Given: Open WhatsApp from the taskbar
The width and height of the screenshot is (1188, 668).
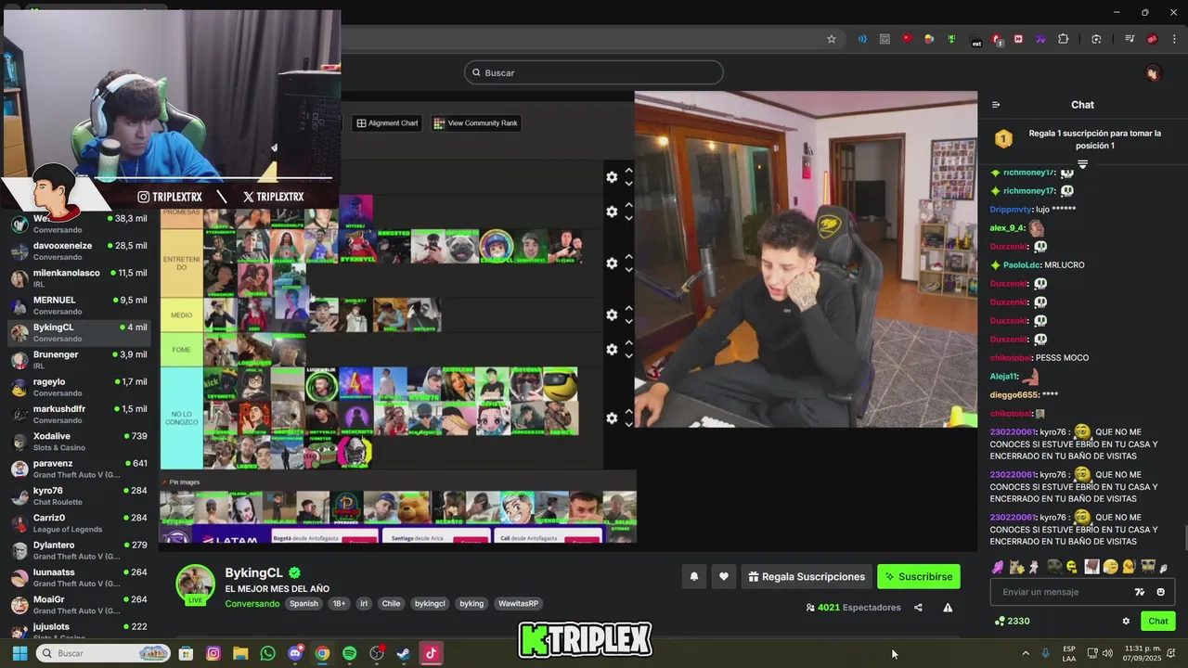Looking at the screenshot, I should coord(268,653).
